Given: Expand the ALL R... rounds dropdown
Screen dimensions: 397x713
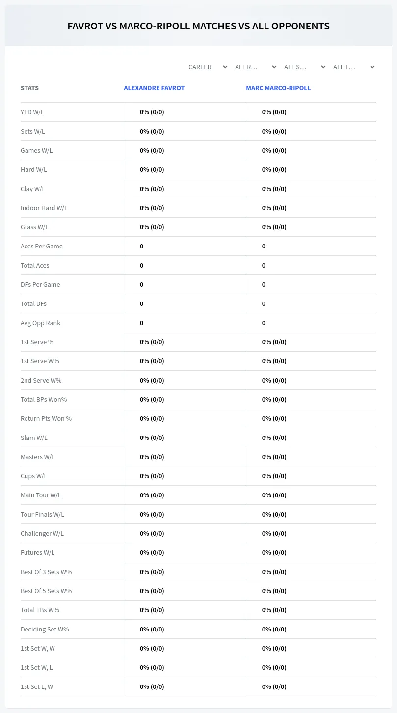Looking at the screenshot, I should coord(255,67).
